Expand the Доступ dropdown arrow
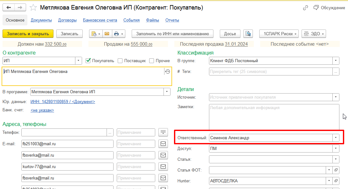This screenshot has height=189, width=348. pos(336,148)
